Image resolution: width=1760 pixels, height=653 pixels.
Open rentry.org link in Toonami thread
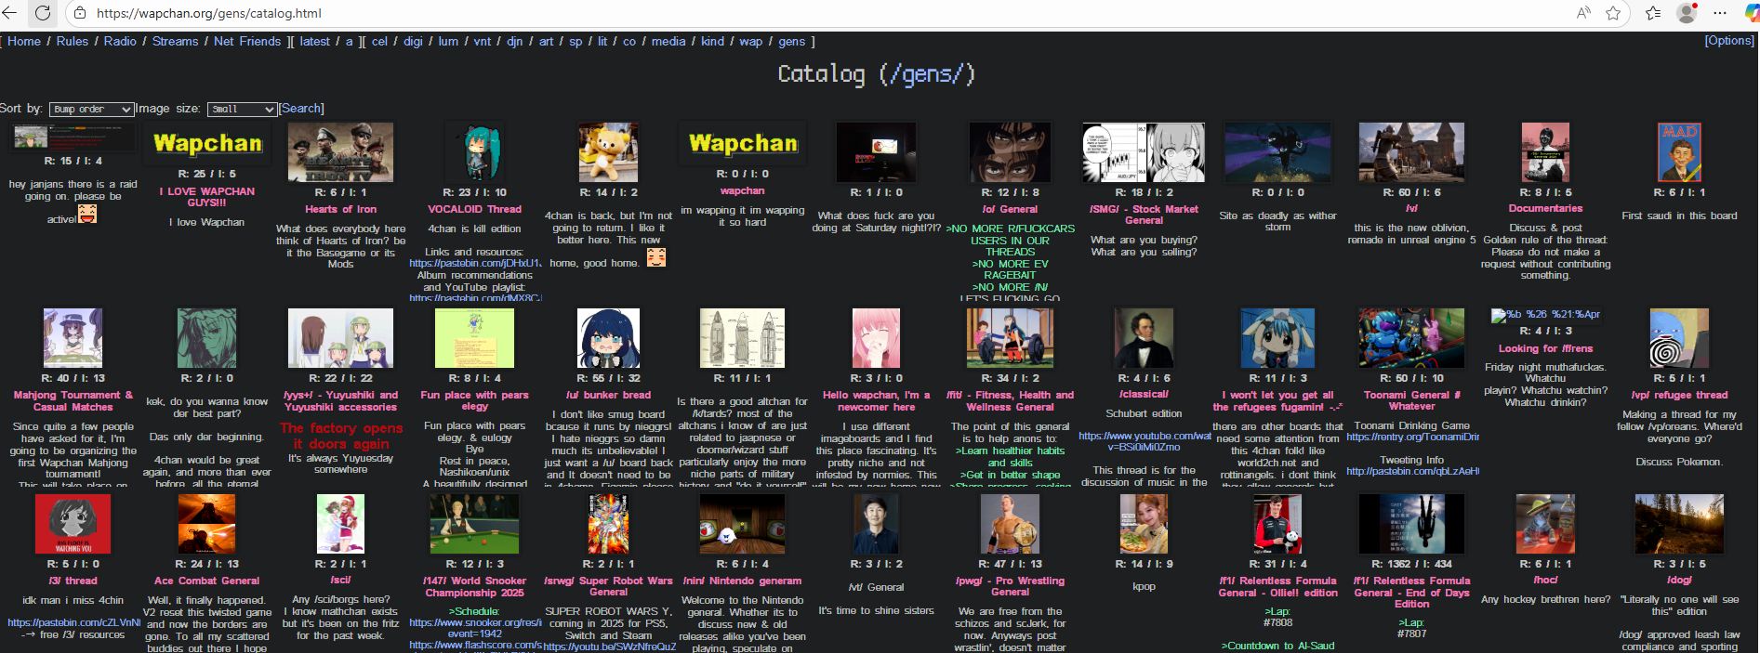tap(1412, 437)
